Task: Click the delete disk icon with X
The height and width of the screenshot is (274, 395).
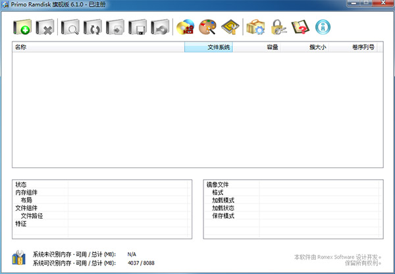Action: click(45, 28)
